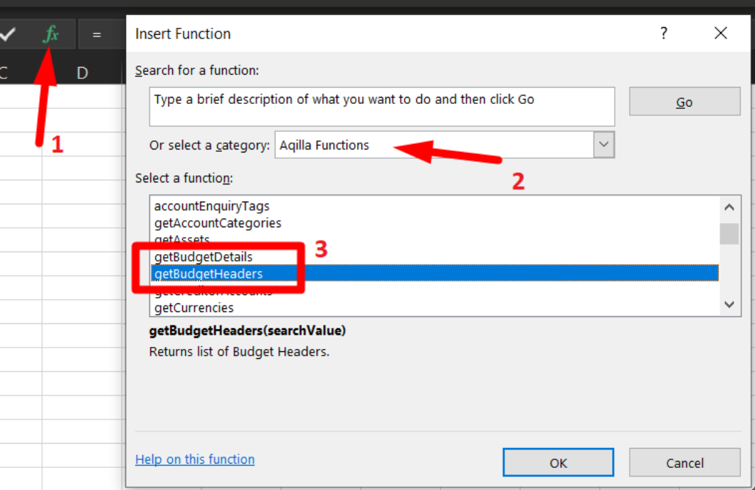Open the Help on this function link

pyautogui.click(x=195, y=459)
